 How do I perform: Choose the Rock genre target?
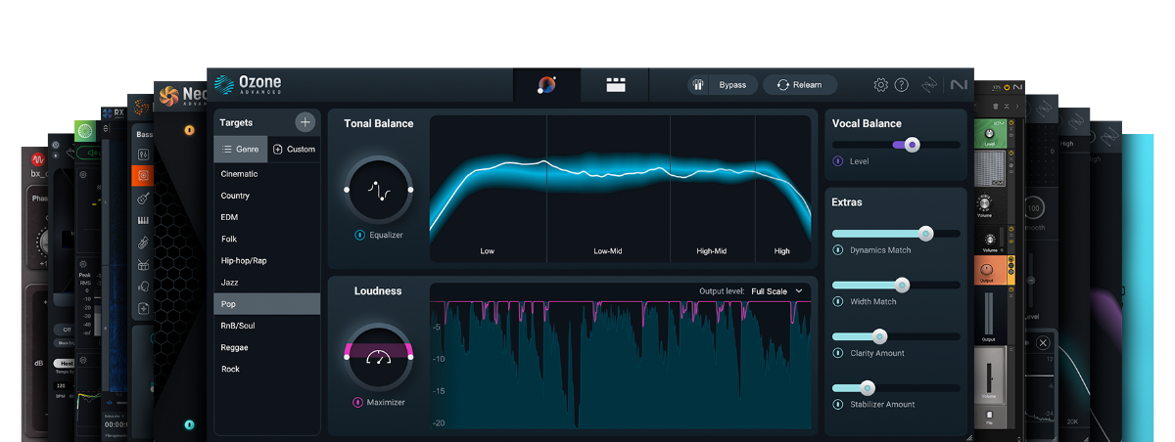pyautogui.click(x=267, y=369)
